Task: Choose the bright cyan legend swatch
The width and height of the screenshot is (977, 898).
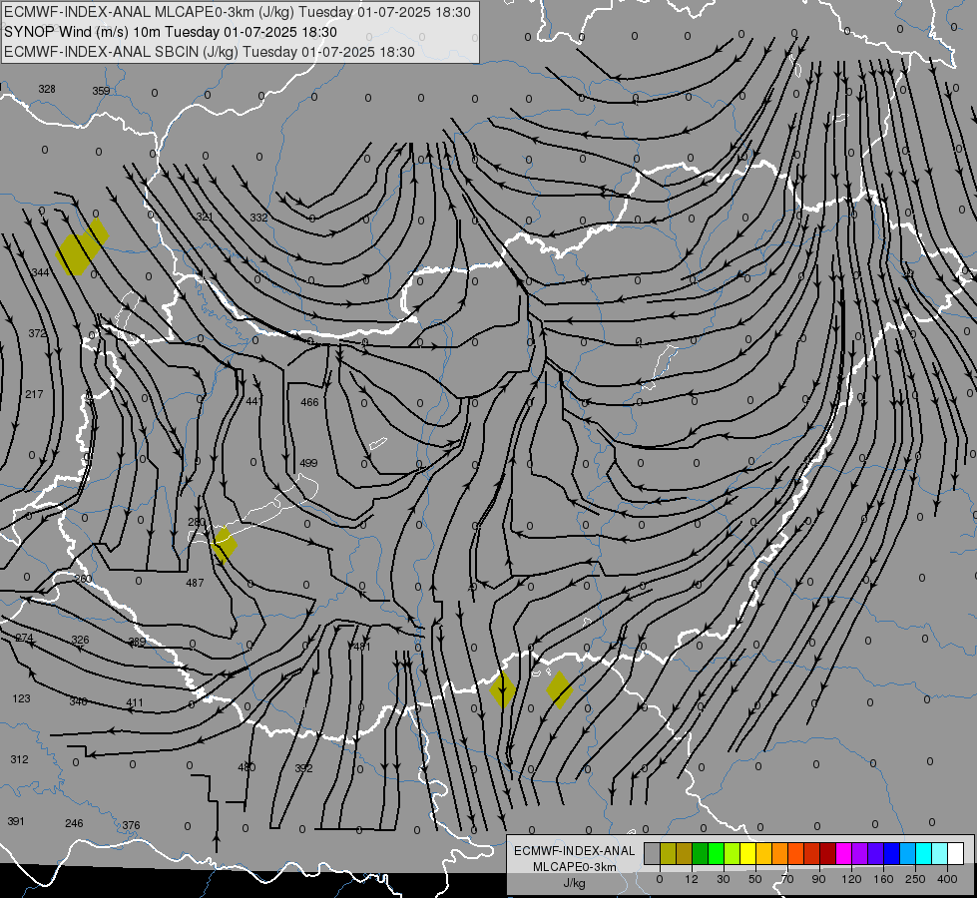Action: [923, 853]
